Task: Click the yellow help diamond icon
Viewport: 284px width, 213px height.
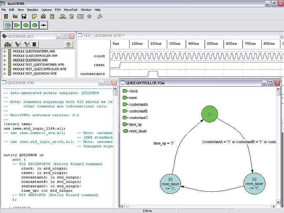Action: click(x=69, y=44)
